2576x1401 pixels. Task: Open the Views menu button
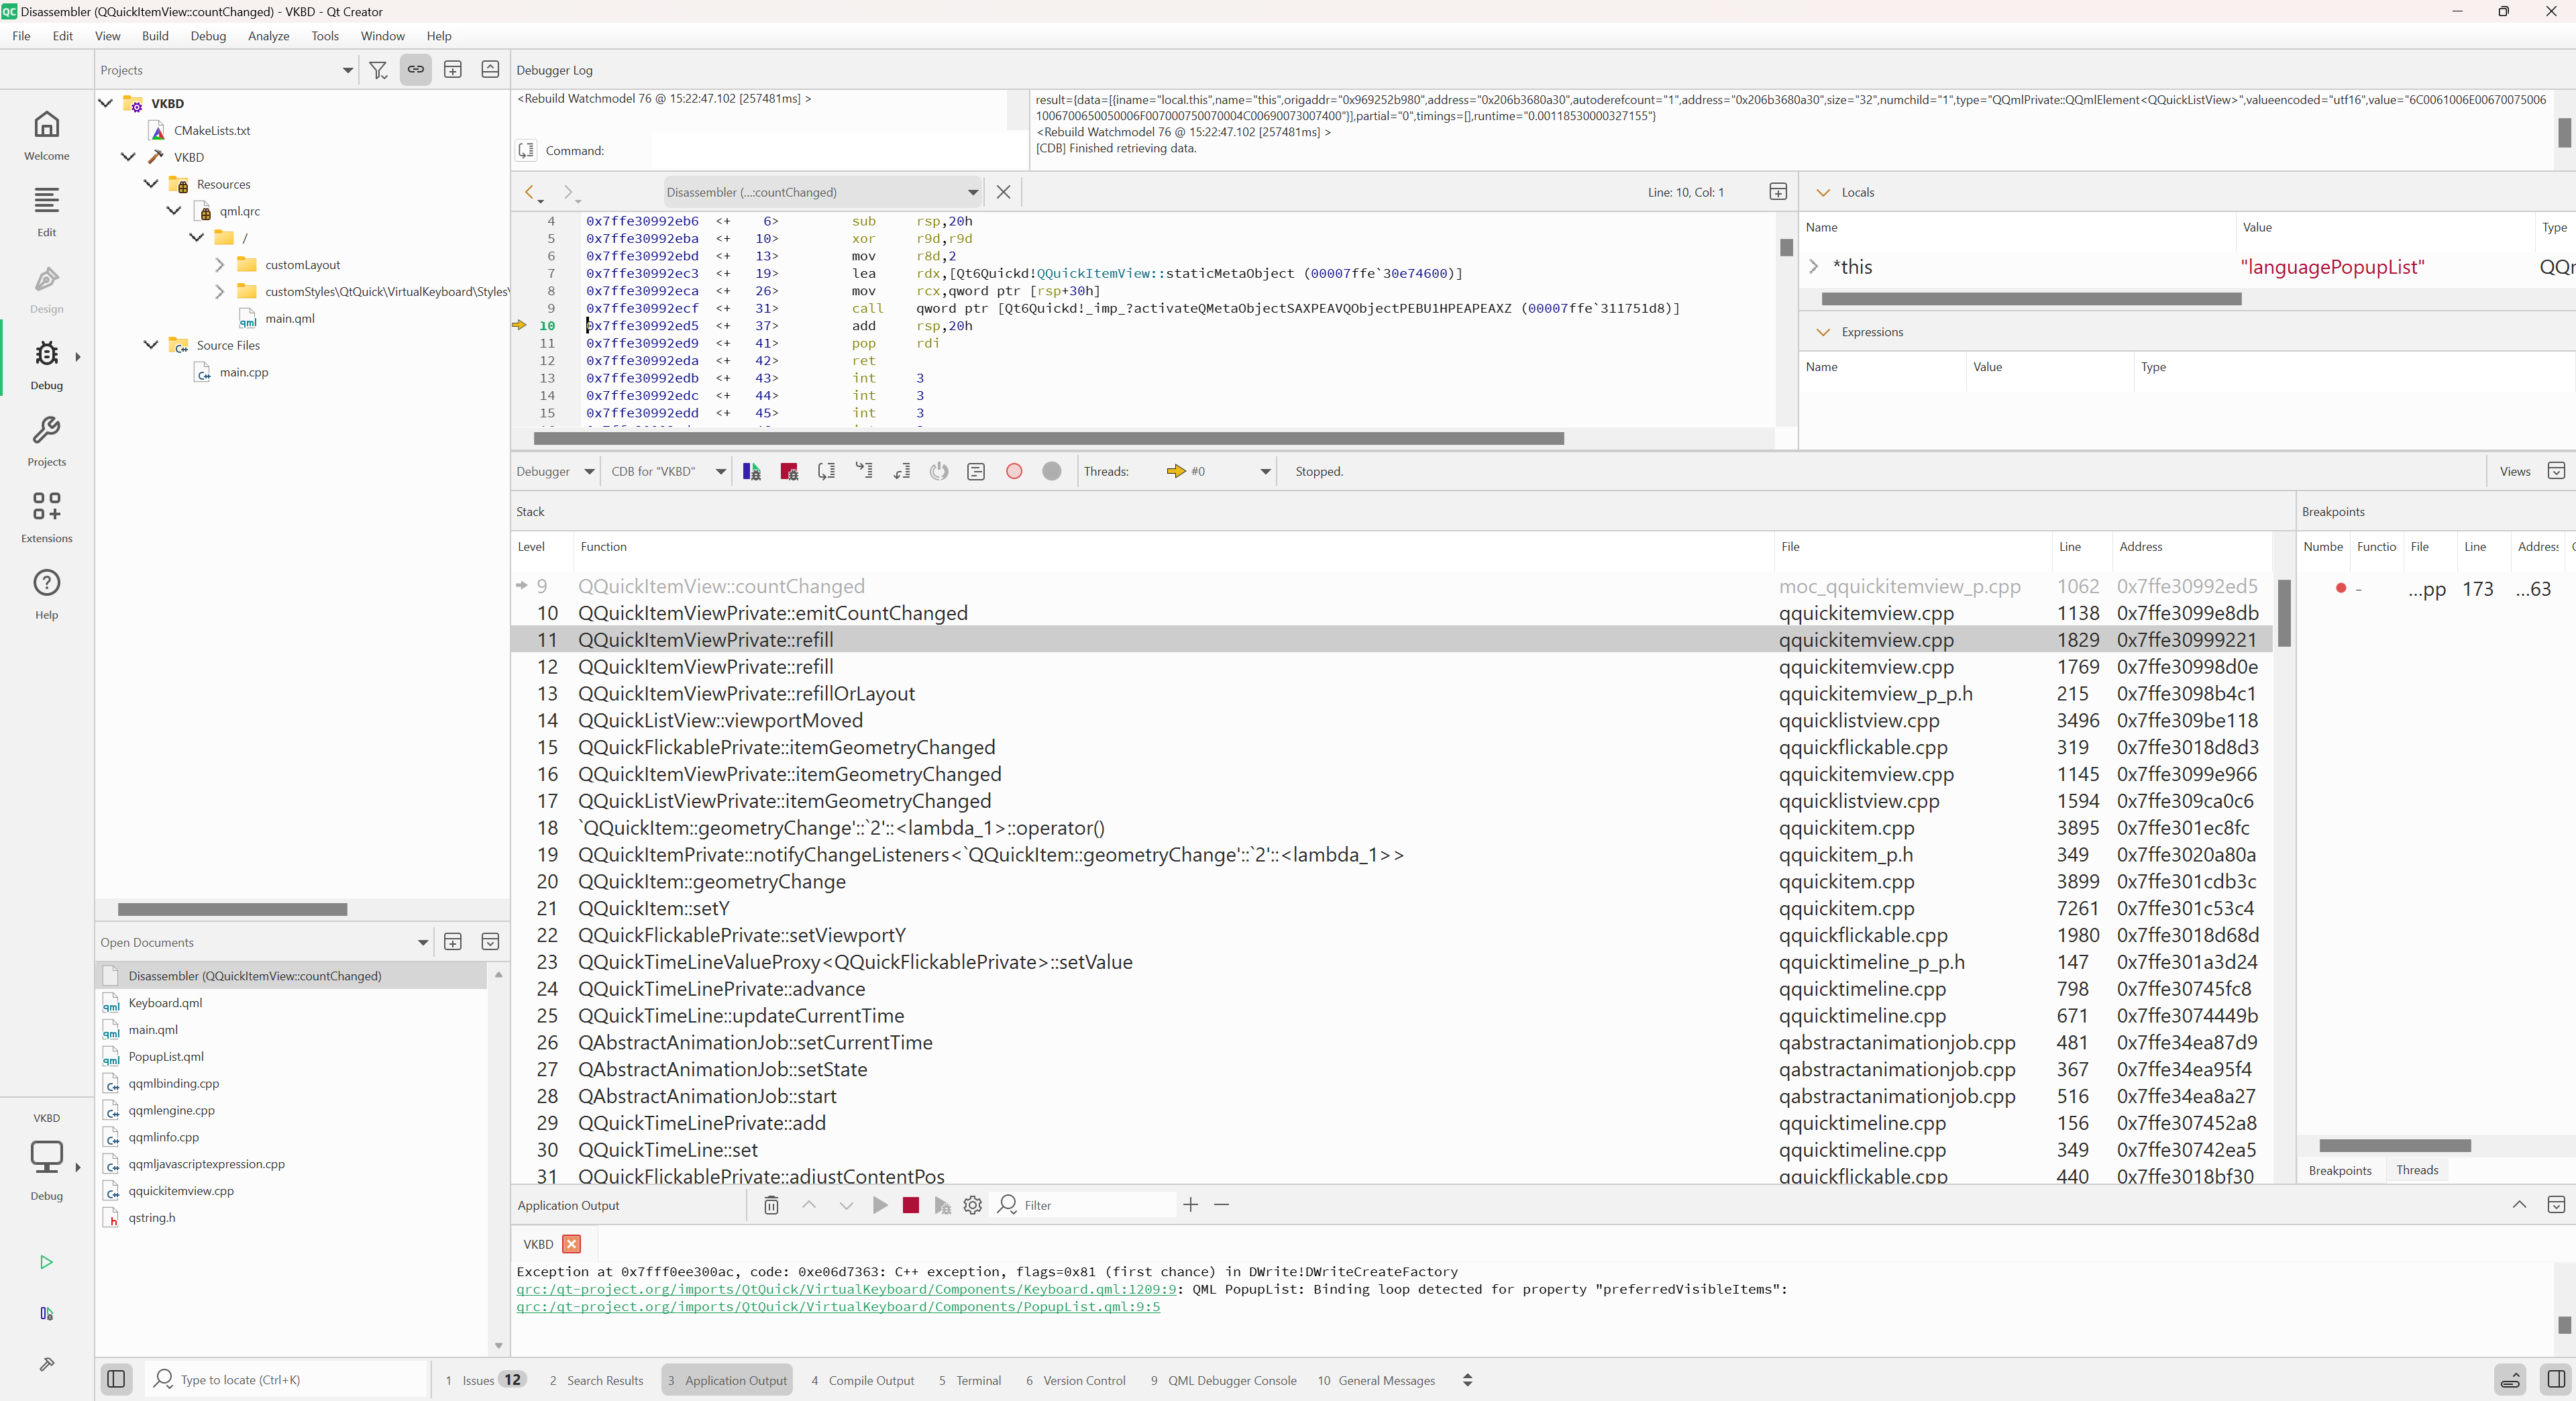[x=2515, y=471]
